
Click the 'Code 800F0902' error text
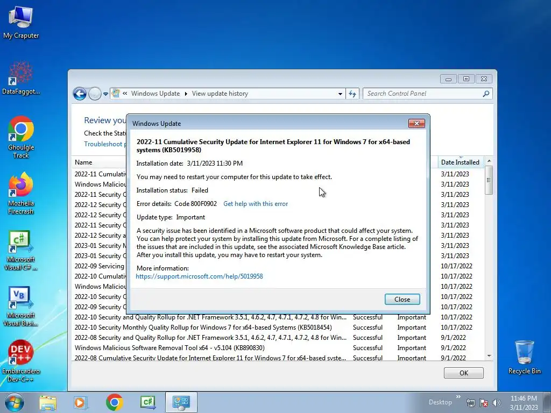click(195, 204)
